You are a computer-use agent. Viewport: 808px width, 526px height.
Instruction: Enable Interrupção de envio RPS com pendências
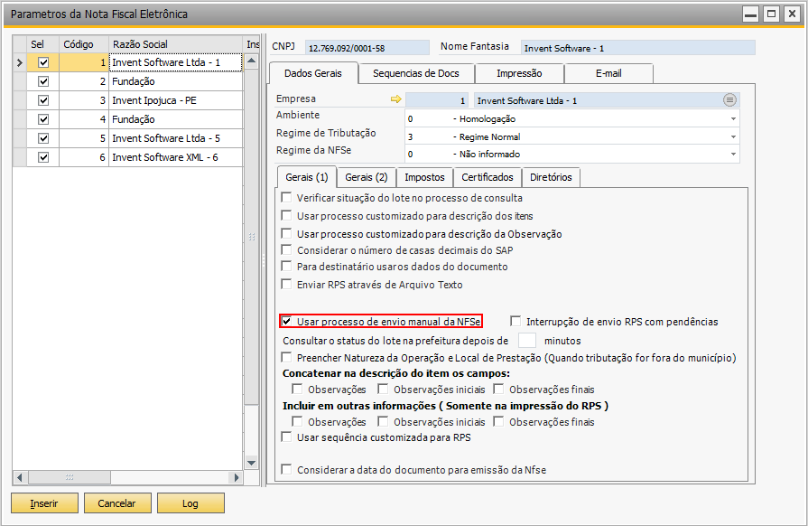pos(515,321)
